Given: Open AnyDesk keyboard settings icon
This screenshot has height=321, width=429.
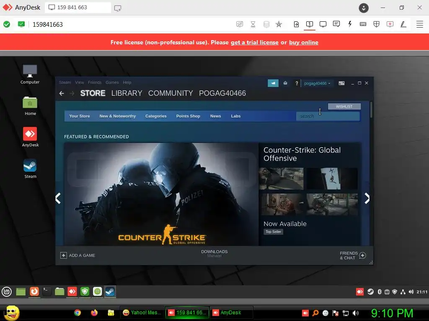Looking at the screenshot, I should 363,24.
